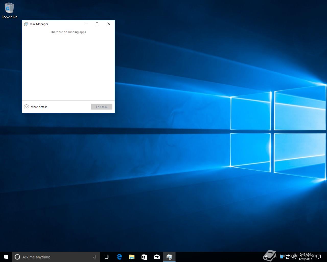Select Task Manager taskbar button
The image size is (327, 262).
169,257
